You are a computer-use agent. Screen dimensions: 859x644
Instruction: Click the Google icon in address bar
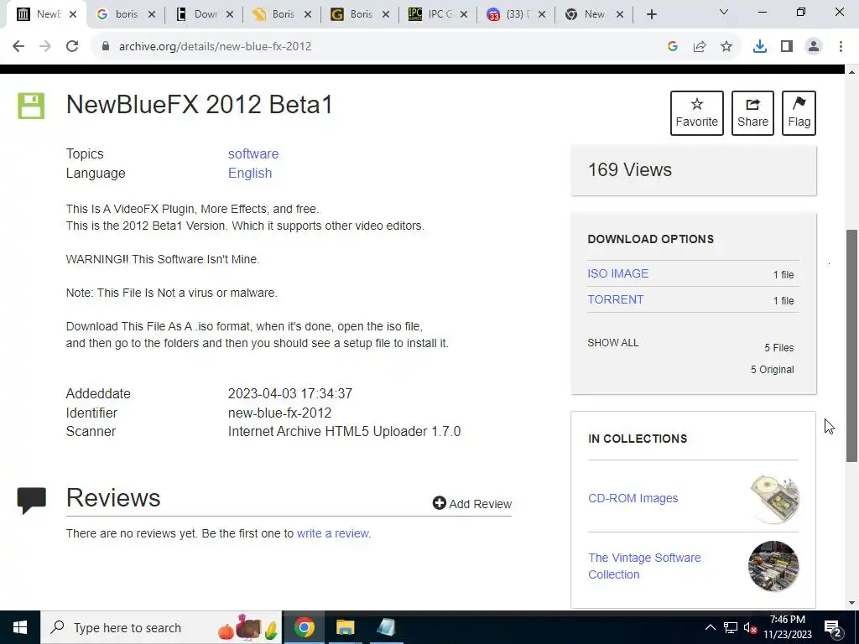673,47
